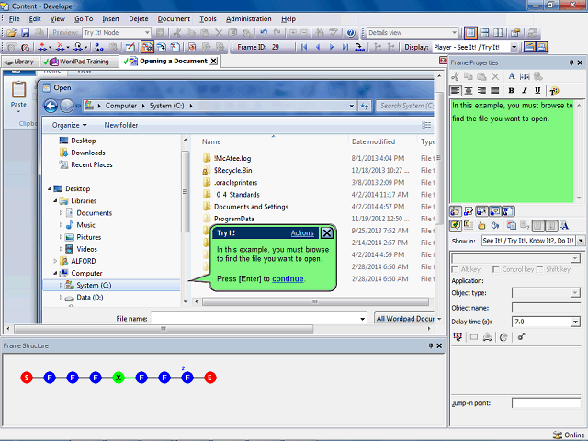Click in the File name input field
This screenshot has height=441, width=588.
[259, 319]
